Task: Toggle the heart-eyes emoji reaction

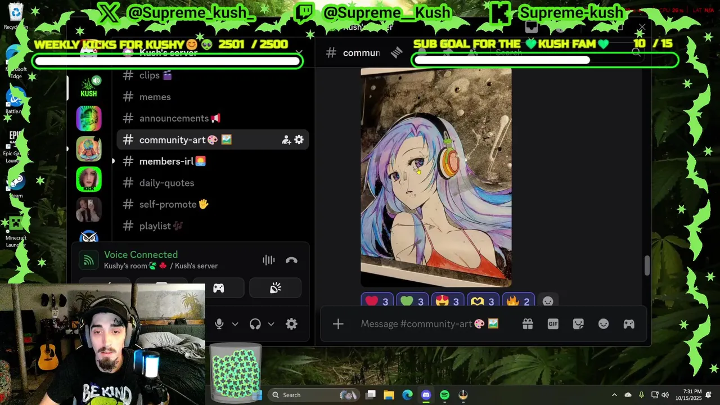Action: click(x=448, y=301)
